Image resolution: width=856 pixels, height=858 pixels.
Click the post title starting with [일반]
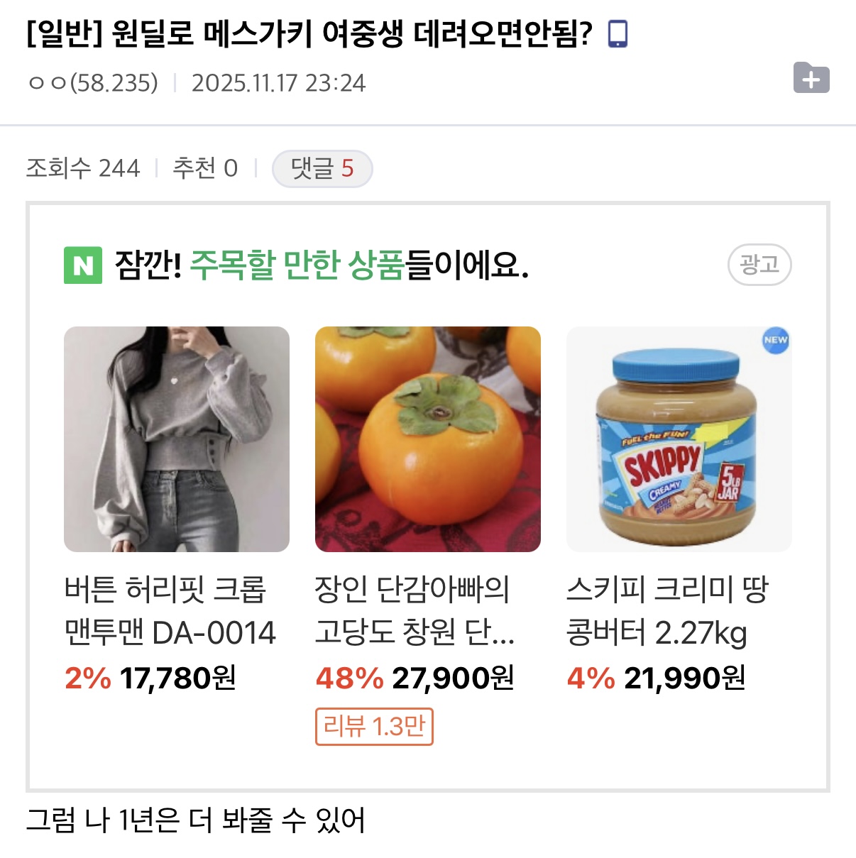[x=309, y=34]
